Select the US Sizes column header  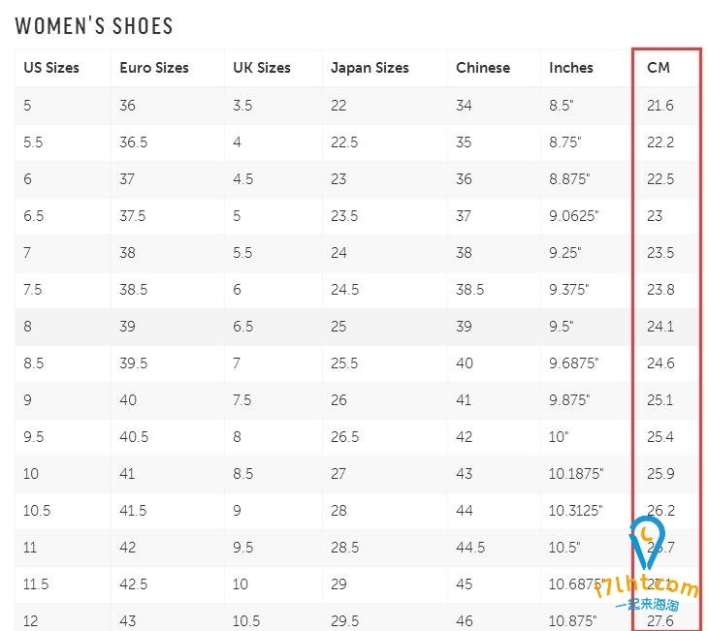(51, 68)
